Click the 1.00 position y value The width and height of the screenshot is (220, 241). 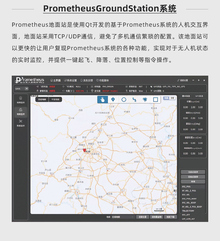click(193, 107)
